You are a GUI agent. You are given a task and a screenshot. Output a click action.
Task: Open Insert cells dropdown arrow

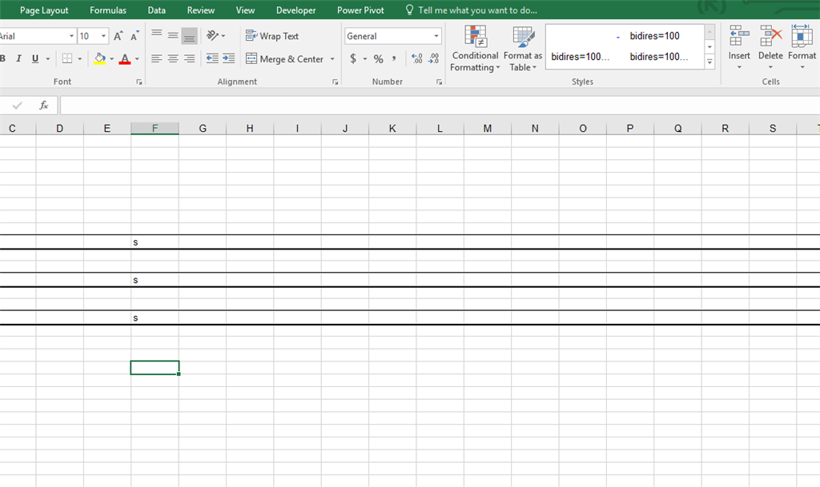(x=739, y=67)
